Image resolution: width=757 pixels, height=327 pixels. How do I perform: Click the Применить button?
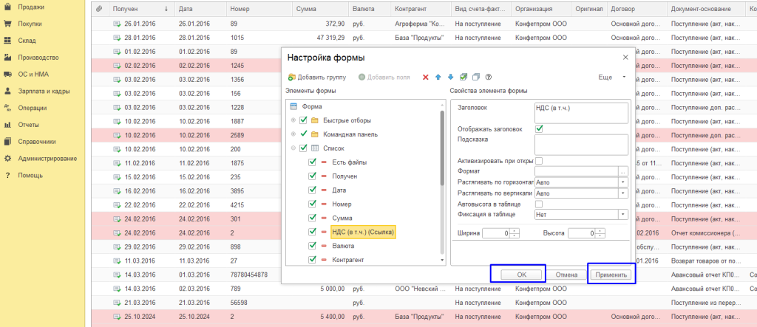pos(611,275)
